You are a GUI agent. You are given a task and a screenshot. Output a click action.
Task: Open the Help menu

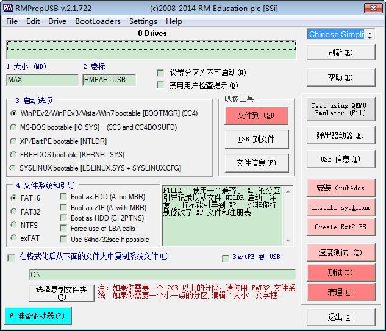[174, 21]
